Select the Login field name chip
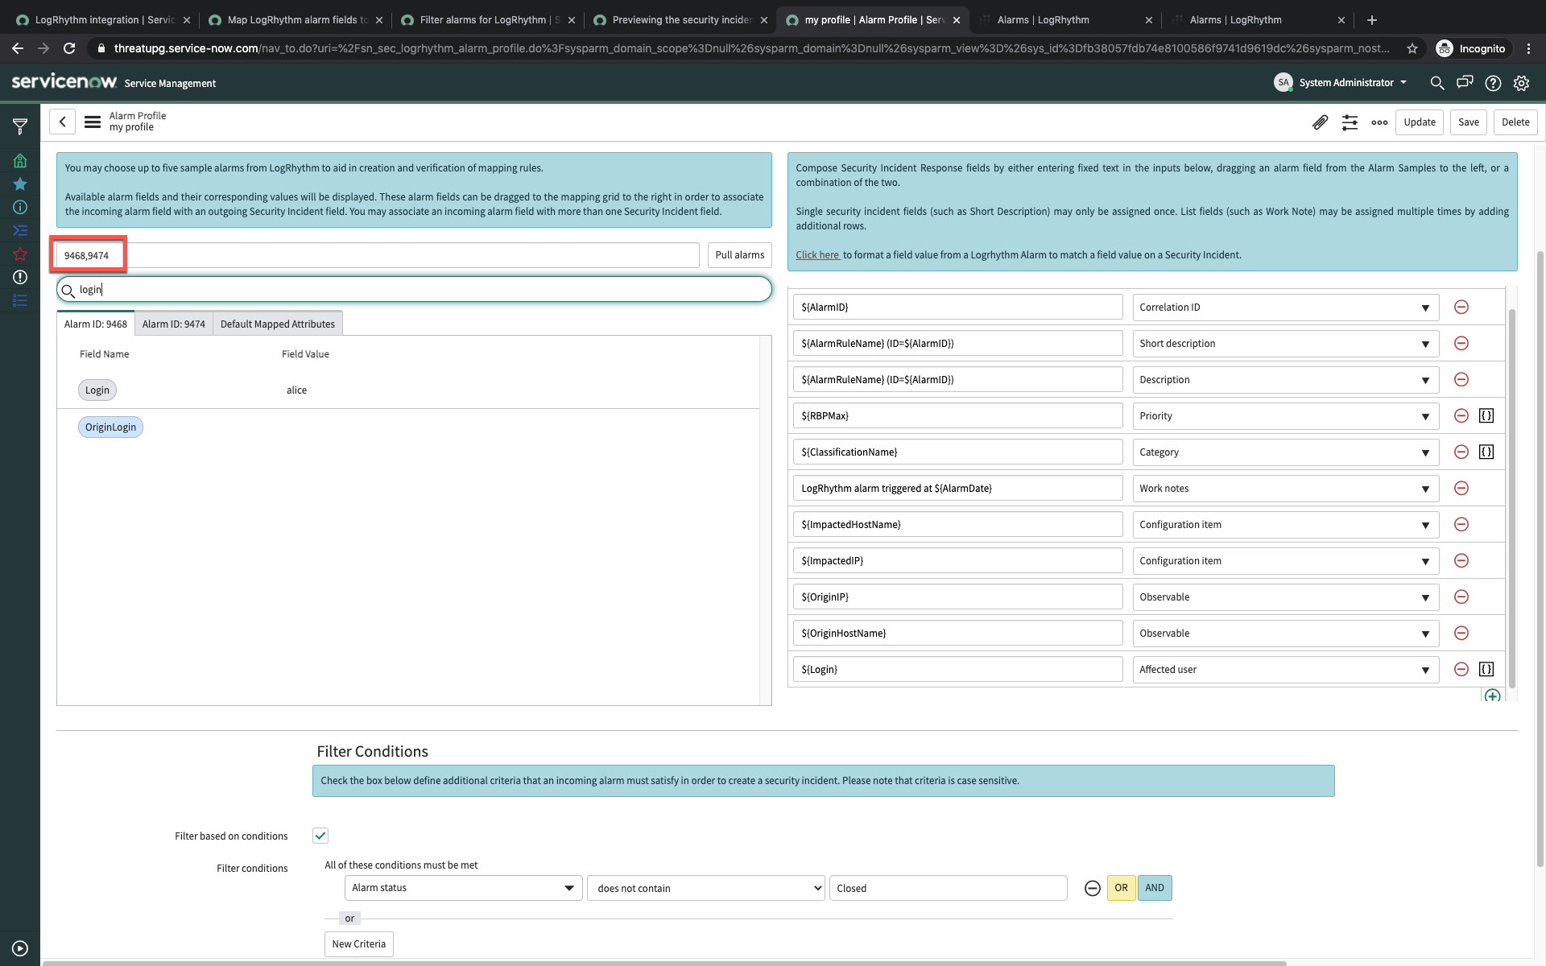This screenshot has width=1546, height=966. pos(97,390)
